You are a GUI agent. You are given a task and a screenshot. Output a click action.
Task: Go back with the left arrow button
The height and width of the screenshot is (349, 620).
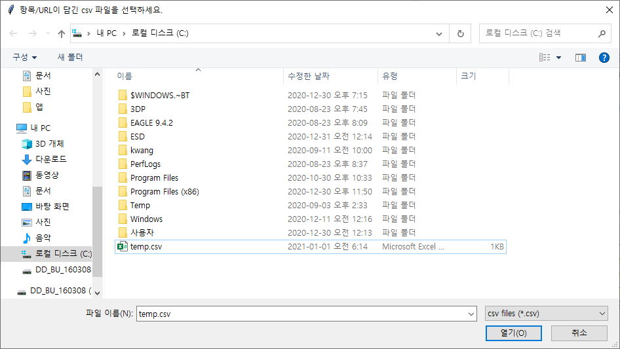pos(13,33)
